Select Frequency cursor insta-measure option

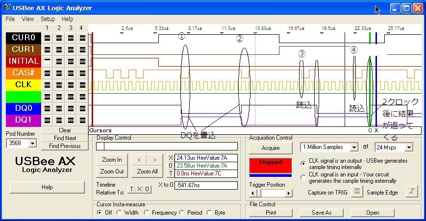147,213
